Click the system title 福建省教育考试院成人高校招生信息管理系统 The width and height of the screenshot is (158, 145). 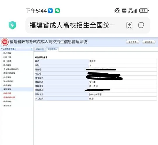point(48,42)
